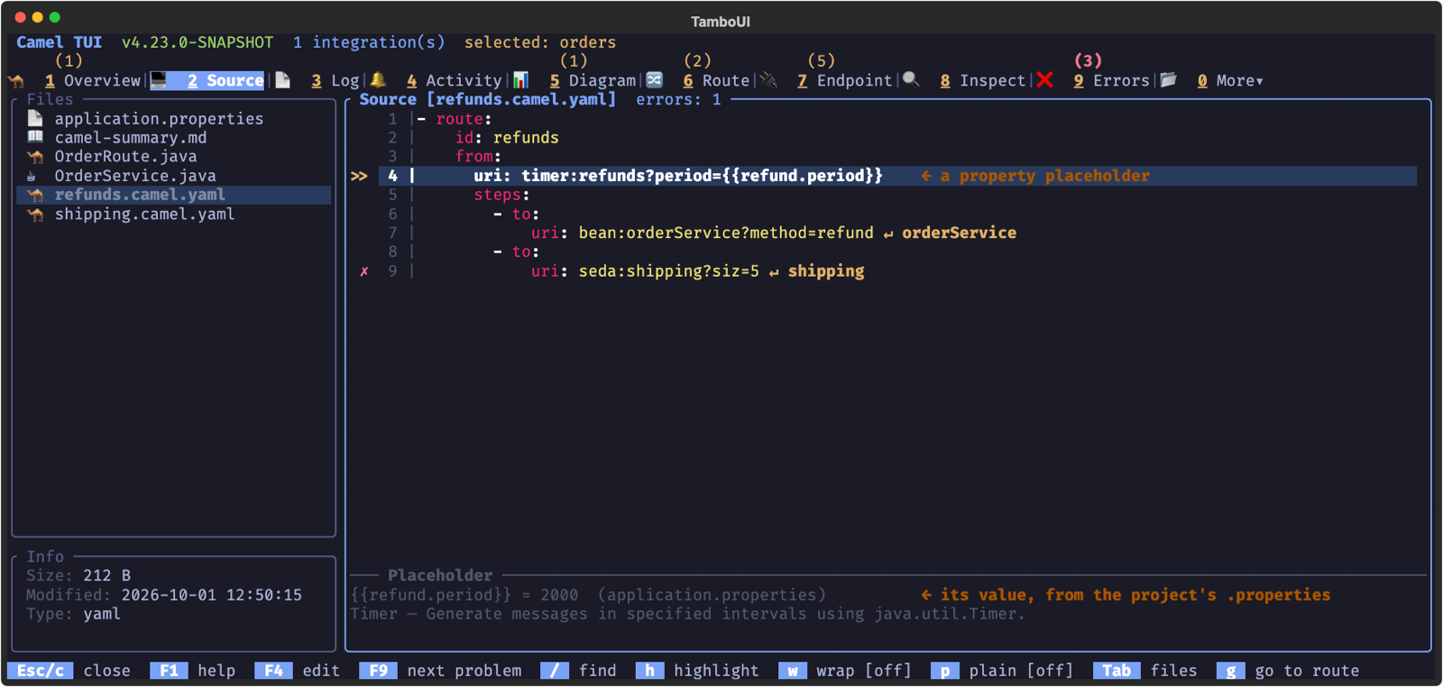Select OrderService.java in the Files list
This screenshot has height=687, width=1443.
pos(135,176)
